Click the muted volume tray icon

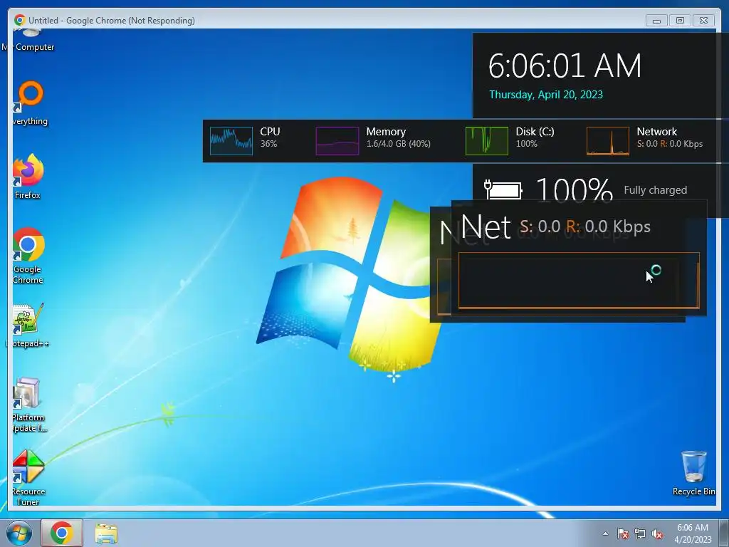pos(657,533)
